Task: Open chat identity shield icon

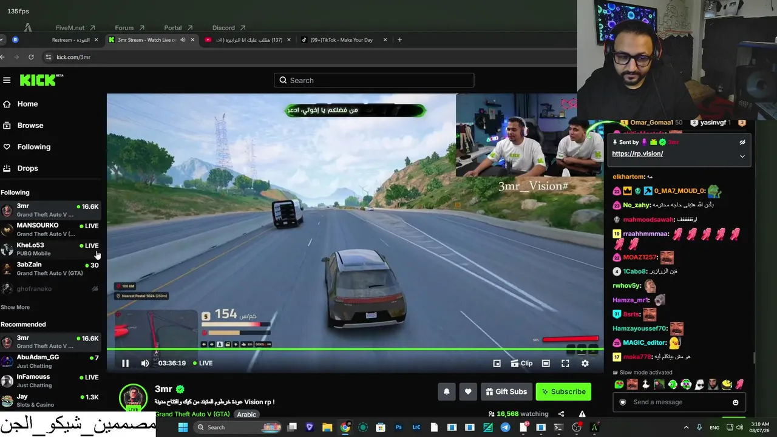Action: point(622,402)
